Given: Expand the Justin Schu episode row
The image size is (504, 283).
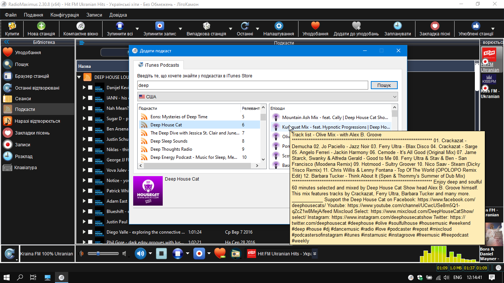Looking at the screenshot, I should [x=84, y=139].
